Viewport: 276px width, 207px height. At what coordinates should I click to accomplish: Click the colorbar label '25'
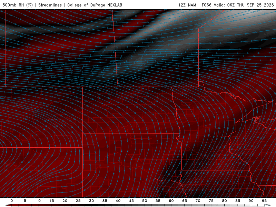tap(78, 201)
